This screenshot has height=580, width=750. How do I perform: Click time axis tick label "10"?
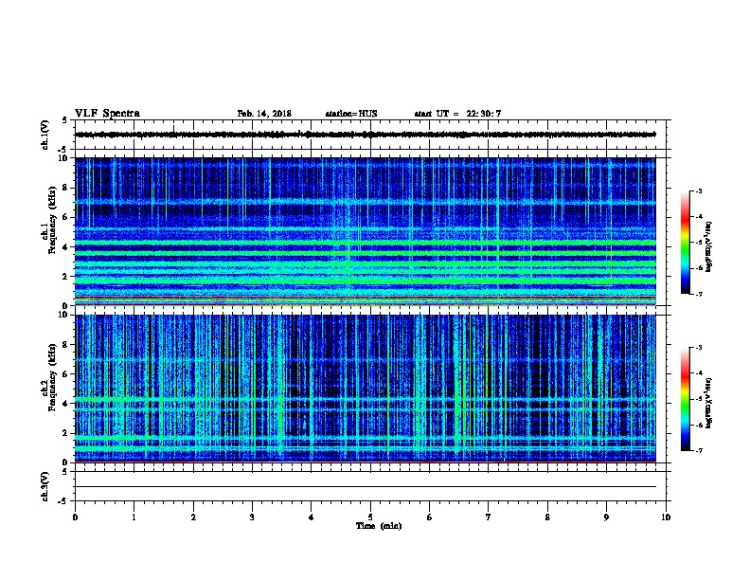click(x=666, y=517)
